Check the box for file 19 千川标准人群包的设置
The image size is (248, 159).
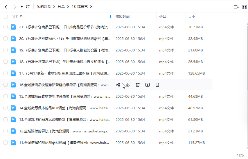pyautogui.click(x=6, y=50)
